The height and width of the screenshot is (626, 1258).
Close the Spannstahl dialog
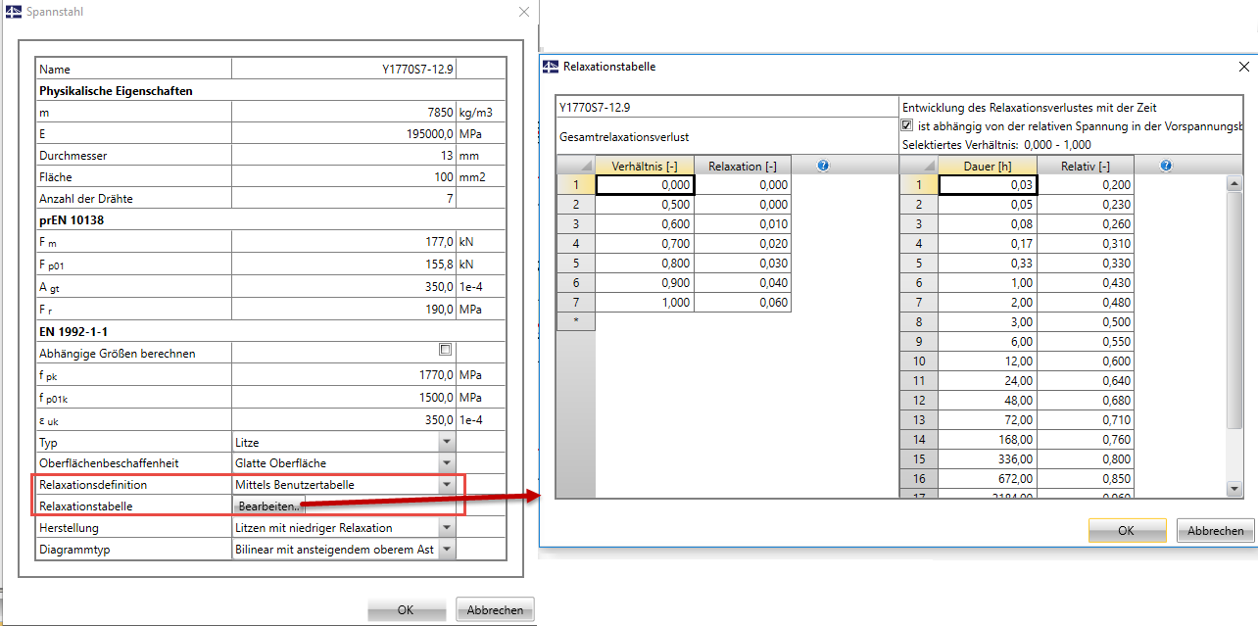524,12
